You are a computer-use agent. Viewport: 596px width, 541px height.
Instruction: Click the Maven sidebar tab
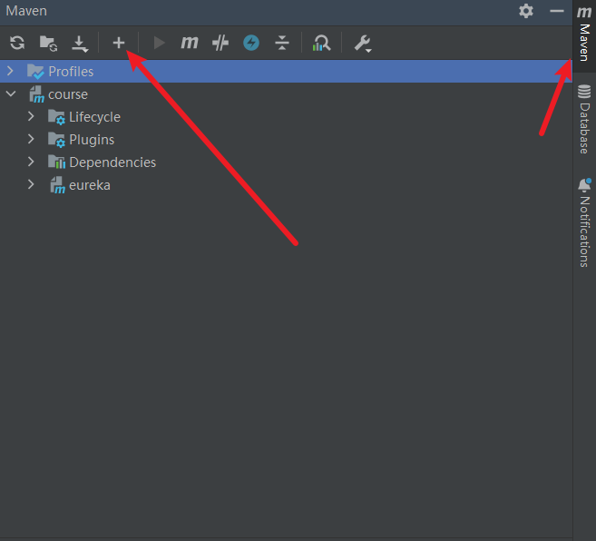tap(584, 34)
